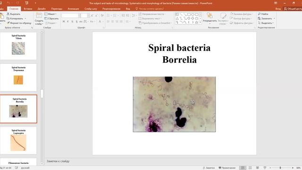Click the zoom out minus button
Screen dimensions: 302x170
click(x=270, y=168)
